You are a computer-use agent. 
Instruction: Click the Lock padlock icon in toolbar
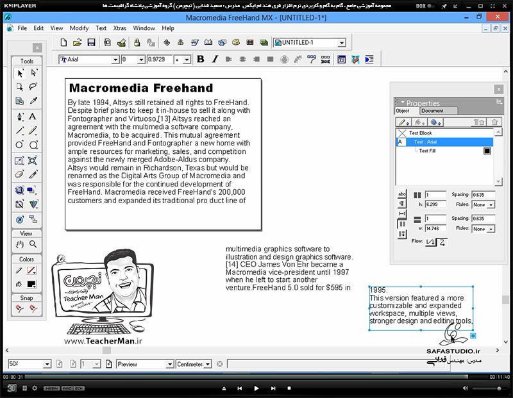click(x=137, y=42)
